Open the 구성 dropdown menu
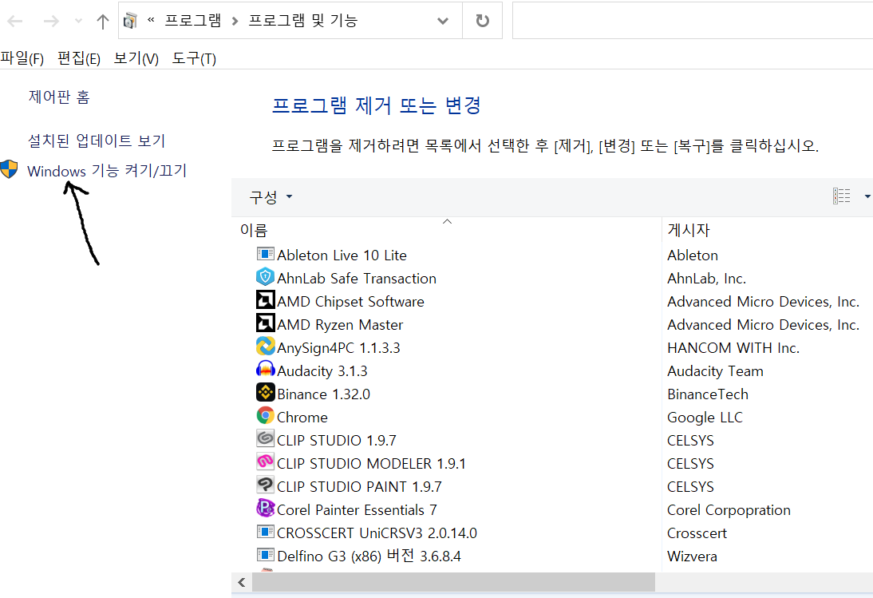Screen dimensions: 873x598 click(271, 197)
